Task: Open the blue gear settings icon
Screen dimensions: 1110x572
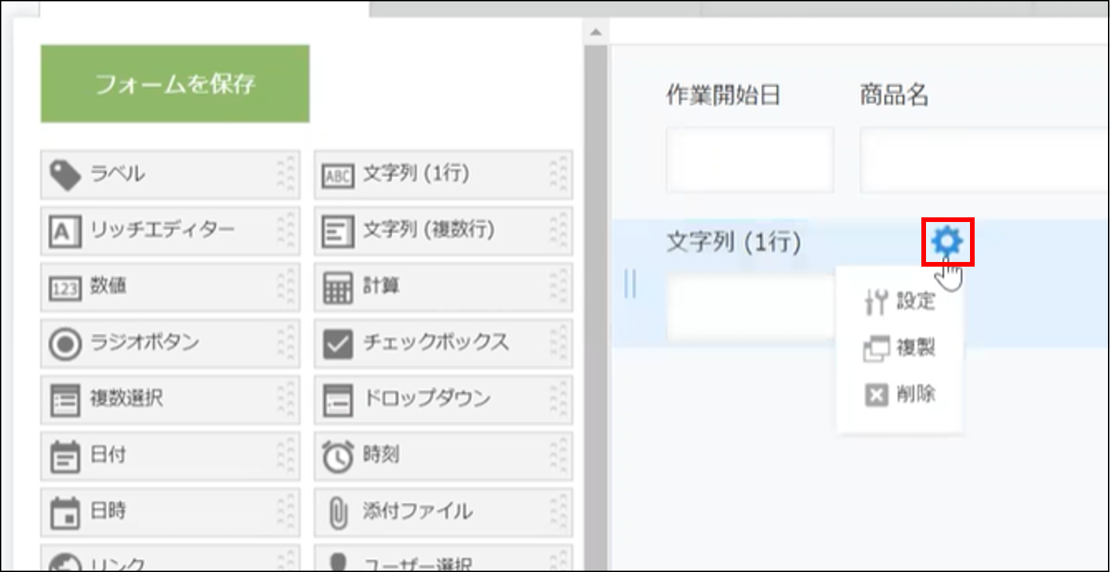Action: coord(947,241)
